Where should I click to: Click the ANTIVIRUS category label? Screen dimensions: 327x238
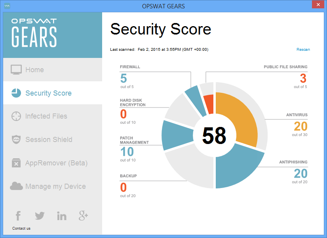297,115
